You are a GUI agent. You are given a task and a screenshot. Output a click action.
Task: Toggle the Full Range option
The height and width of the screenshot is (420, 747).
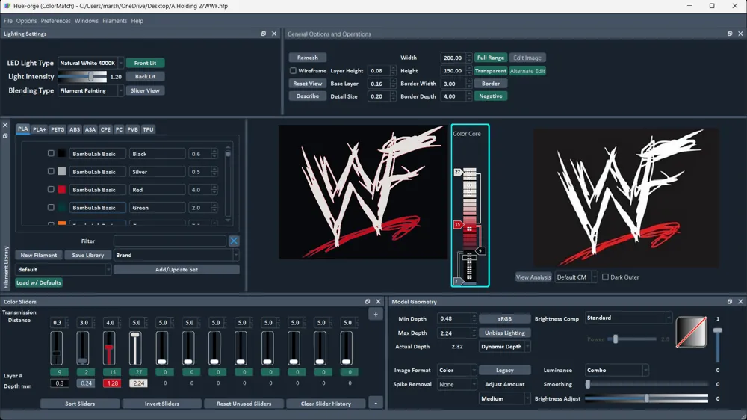(x=490, y=58)
